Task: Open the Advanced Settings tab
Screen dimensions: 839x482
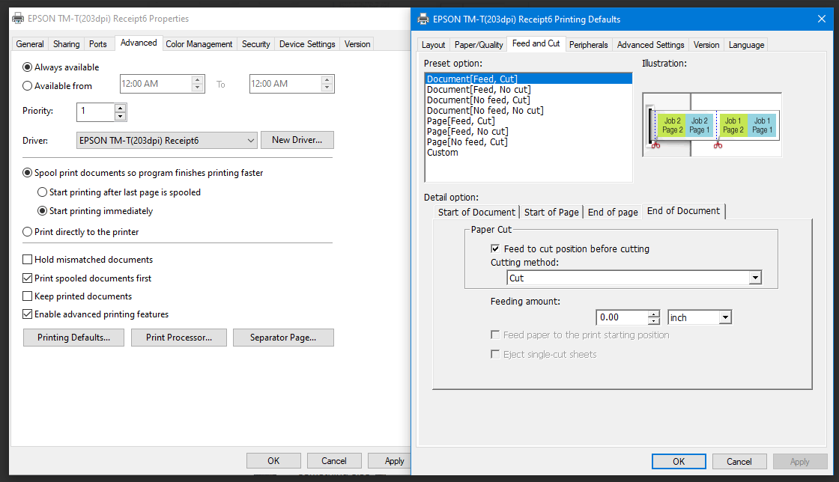Action: coord(651,45)
